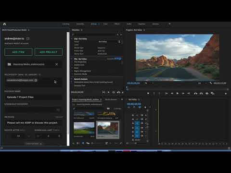
Task: Add Marker in Program monitor
Action: click(x=148, y=93)
